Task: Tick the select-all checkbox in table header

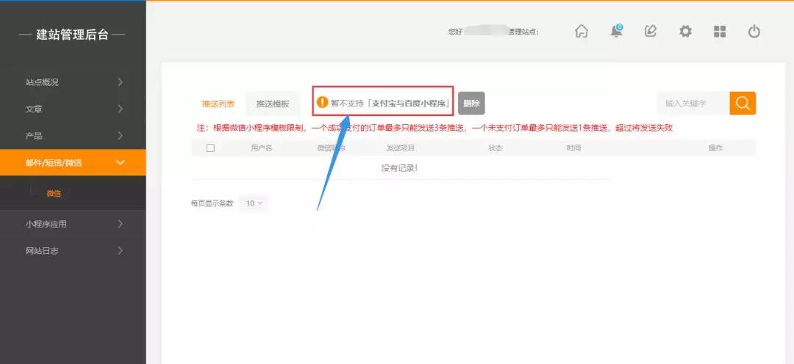Action: [211, 148]
